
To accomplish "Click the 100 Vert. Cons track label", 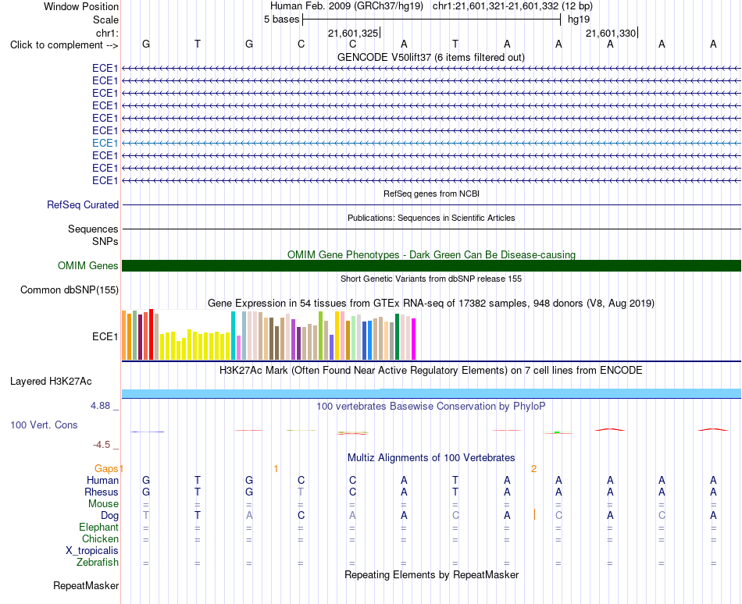I will [44, 425].
